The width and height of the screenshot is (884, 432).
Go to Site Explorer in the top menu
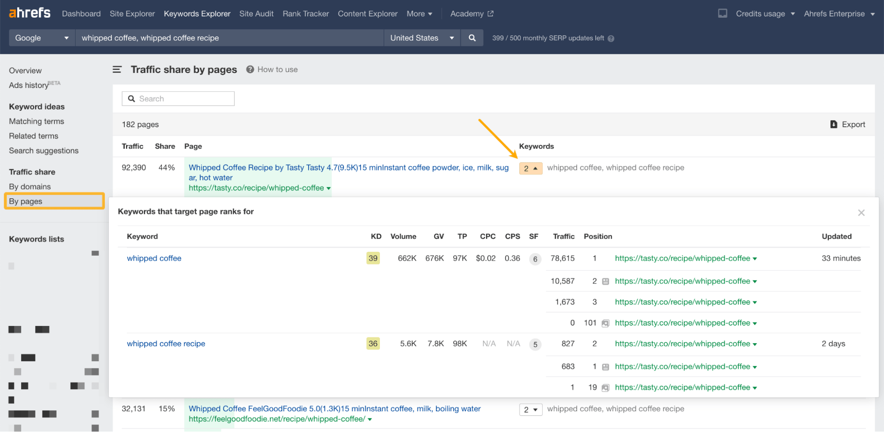132,13
